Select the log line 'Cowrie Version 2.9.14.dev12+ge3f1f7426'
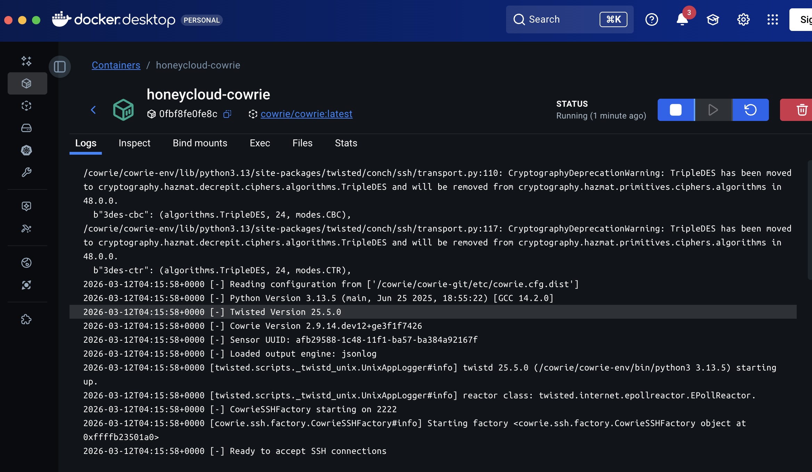Viewport: 812px width, 472px height. coord(433,326)
